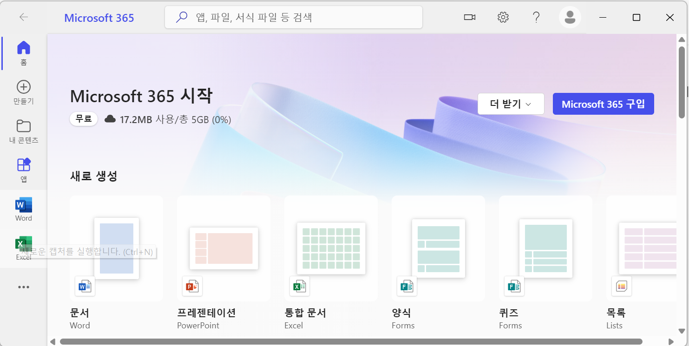Click the Excel badge on workbook card
Image resolution: width=689 pixels, height=346 pixels.
tap(300, 287)
